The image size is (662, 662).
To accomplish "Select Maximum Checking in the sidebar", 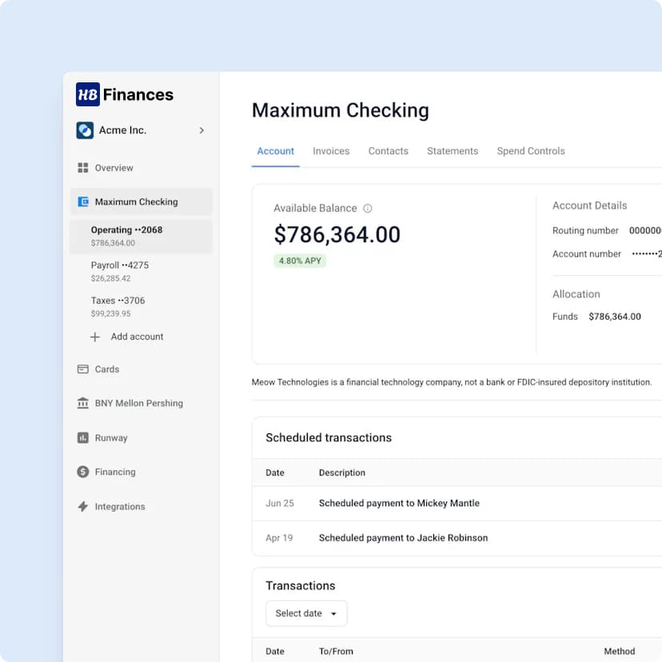I will coord(142,201).
